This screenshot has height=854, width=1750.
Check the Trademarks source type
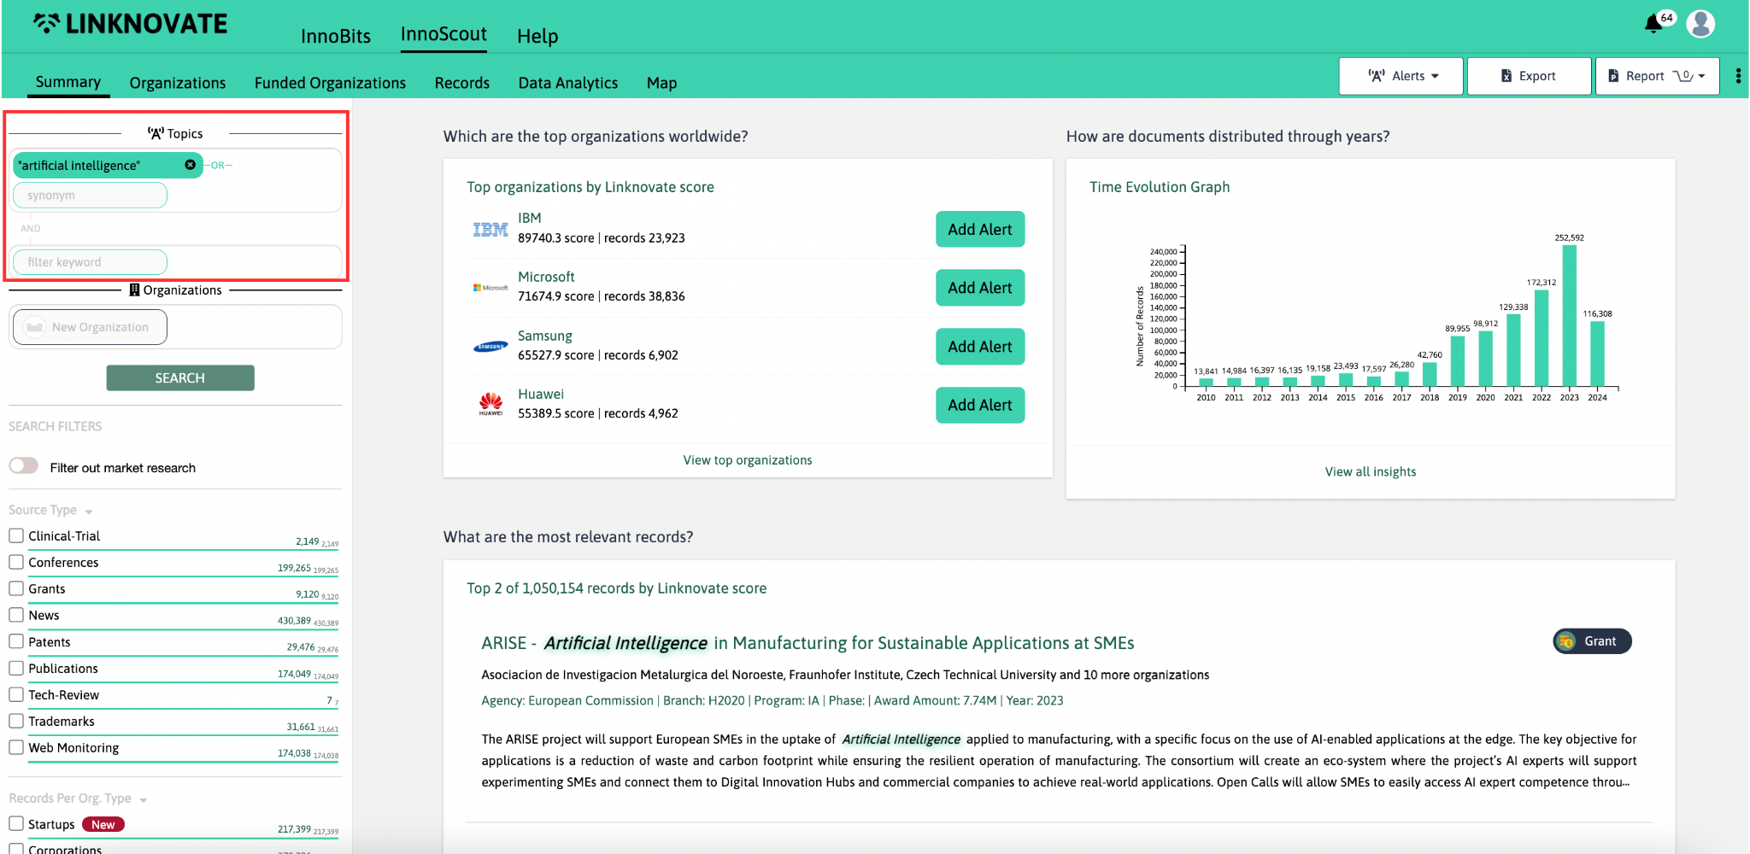(16, 721)
